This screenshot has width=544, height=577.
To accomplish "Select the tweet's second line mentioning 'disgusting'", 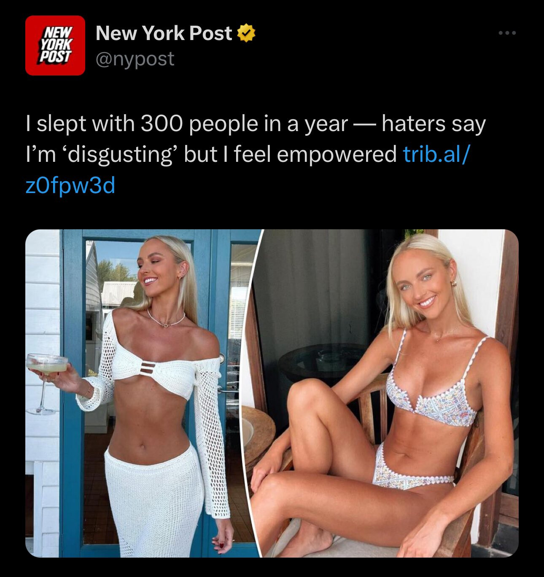I will coord(247,154).
